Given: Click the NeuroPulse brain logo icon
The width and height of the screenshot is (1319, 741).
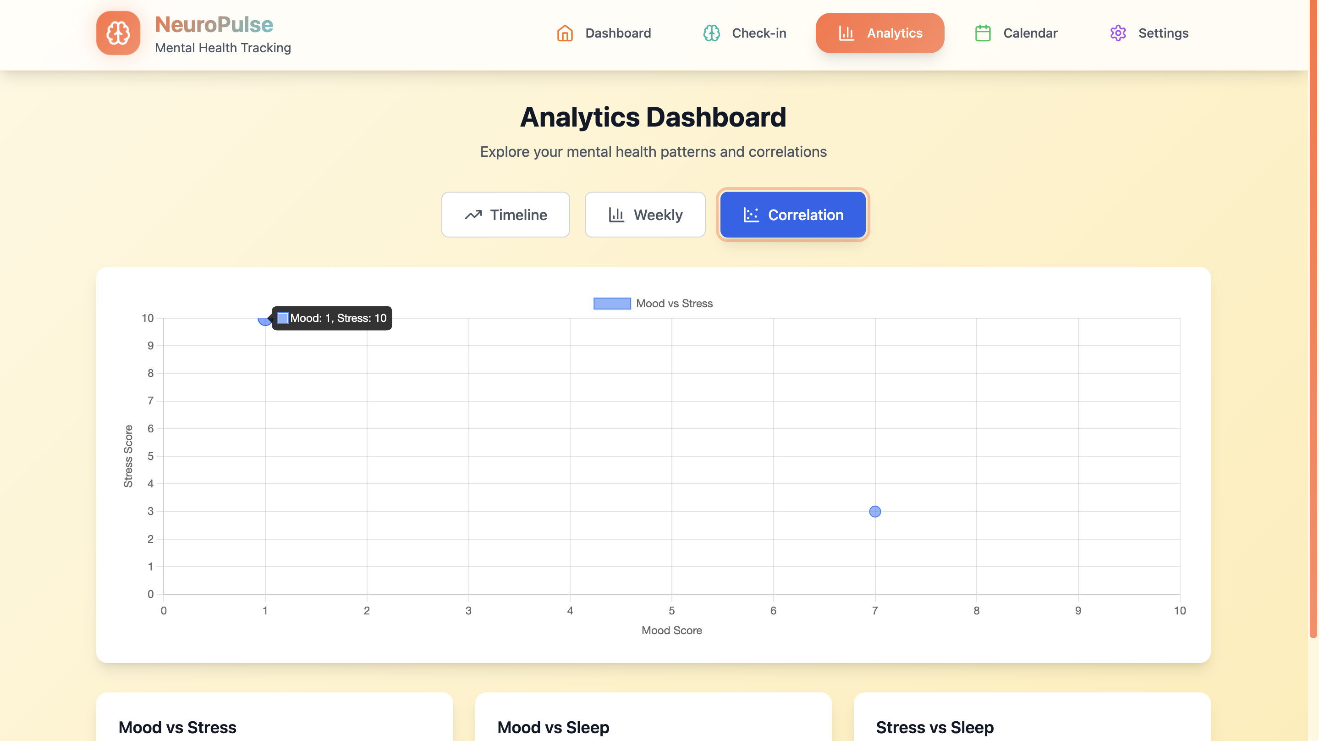Looking at the screenshot, I should 118,33.
